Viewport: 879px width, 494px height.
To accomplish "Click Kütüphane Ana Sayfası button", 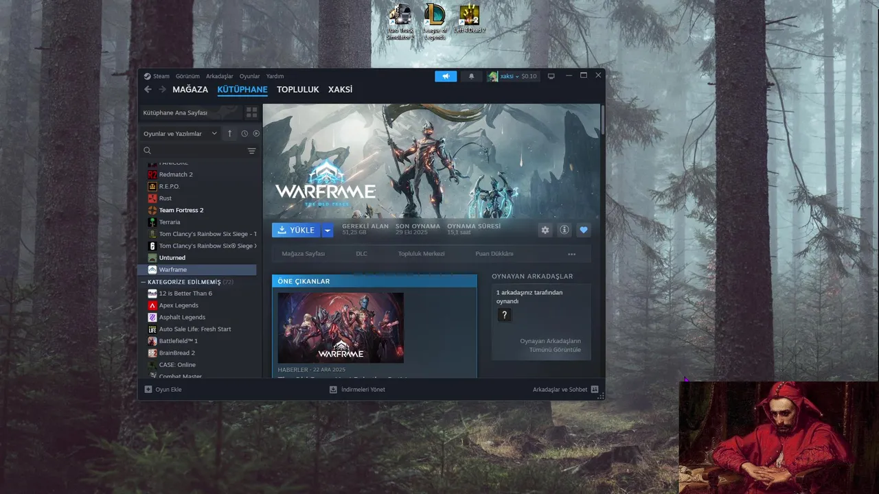I will [x=192, y=113].
